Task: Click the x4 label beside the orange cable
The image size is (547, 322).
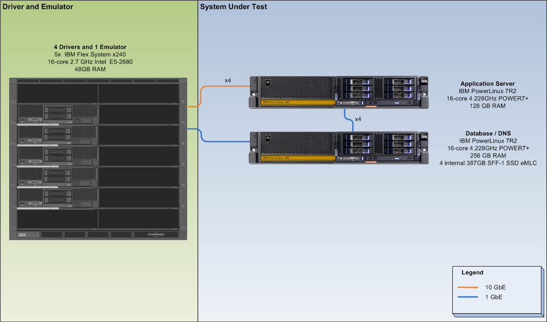Action: 228,80
